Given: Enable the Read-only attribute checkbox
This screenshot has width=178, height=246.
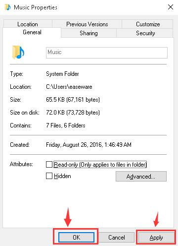Looking at the screenshot, I should (x=49, y=165).
